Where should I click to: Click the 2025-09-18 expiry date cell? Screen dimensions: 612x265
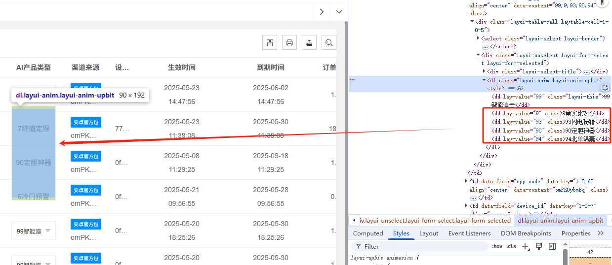[x=271, y=156]
